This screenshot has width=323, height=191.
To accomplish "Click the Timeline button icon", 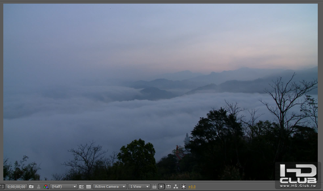I will [x=168, y=187].
